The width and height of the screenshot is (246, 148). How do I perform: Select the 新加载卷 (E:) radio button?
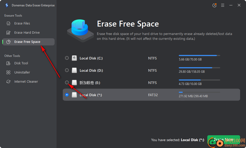(x=67, y=82)
